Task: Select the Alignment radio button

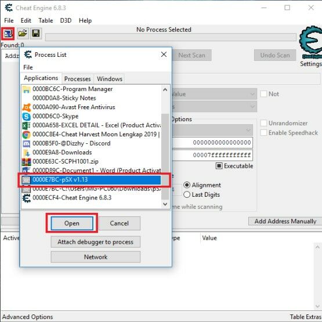Action: (x=187, y=185)
